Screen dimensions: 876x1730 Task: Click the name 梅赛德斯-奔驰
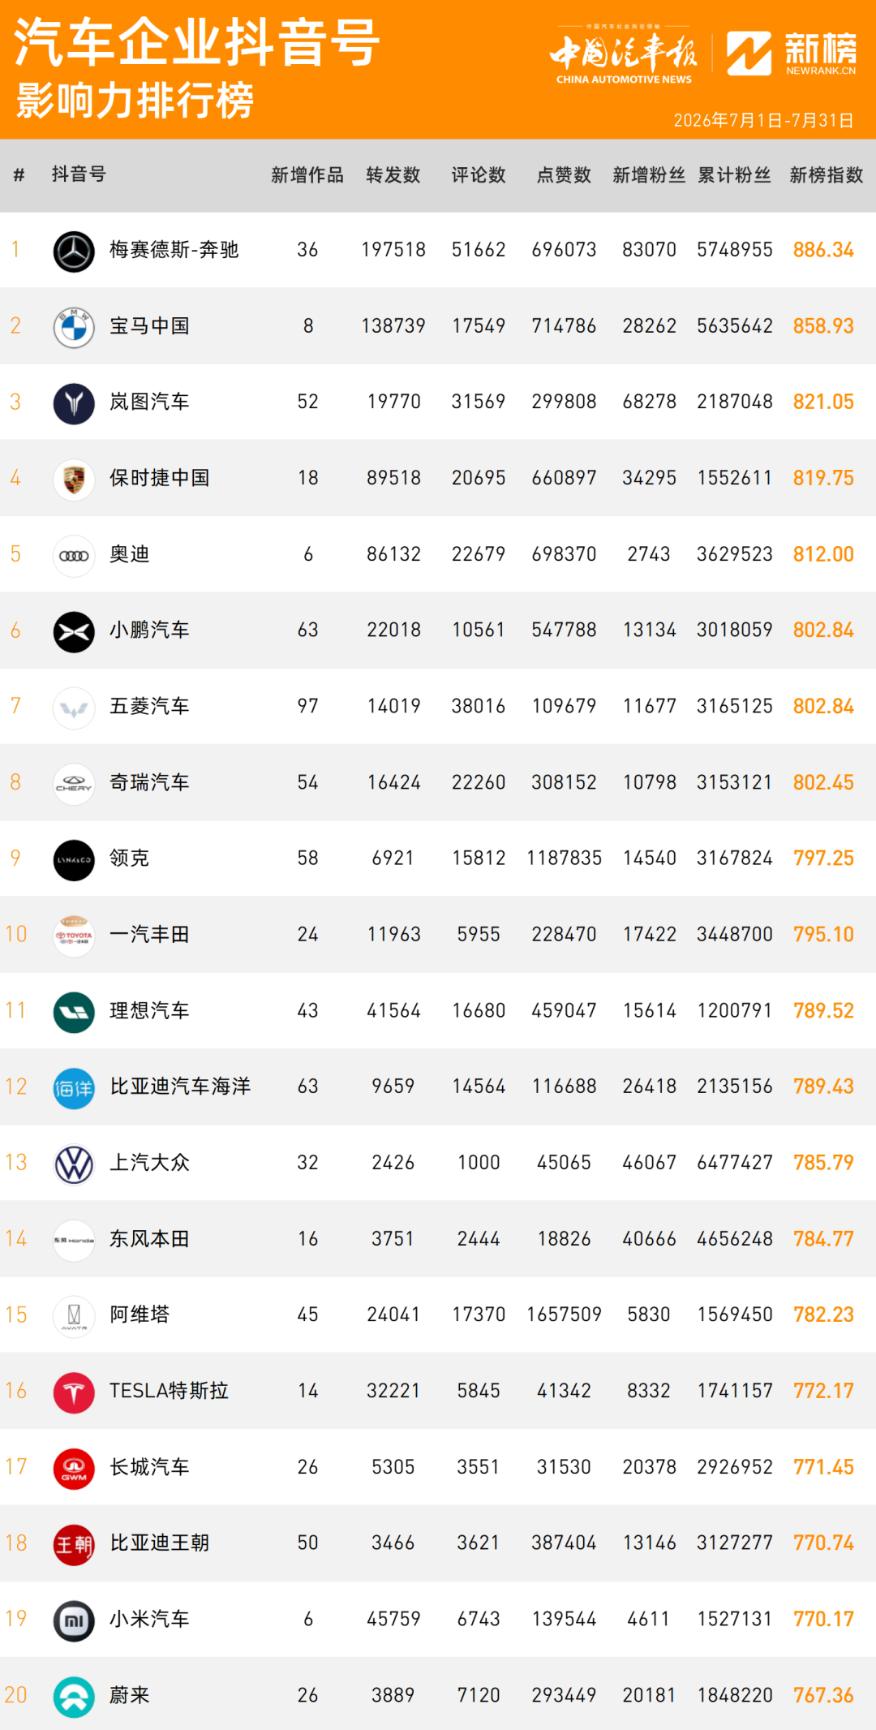coord(174,250)
